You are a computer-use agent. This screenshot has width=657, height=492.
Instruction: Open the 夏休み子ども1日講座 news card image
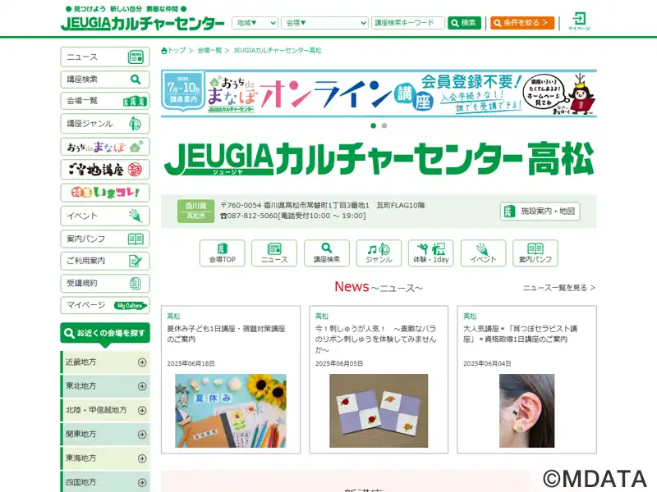[231, 411]
